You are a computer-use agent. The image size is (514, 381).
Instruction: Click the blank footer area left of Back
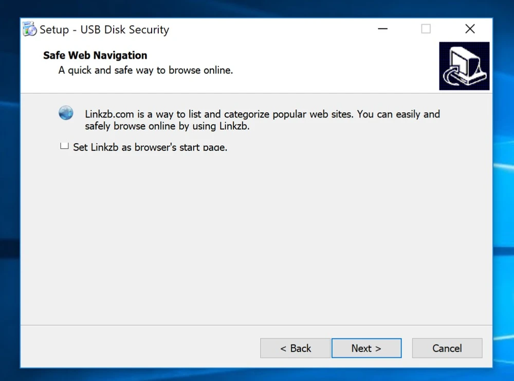pos(139,348)
